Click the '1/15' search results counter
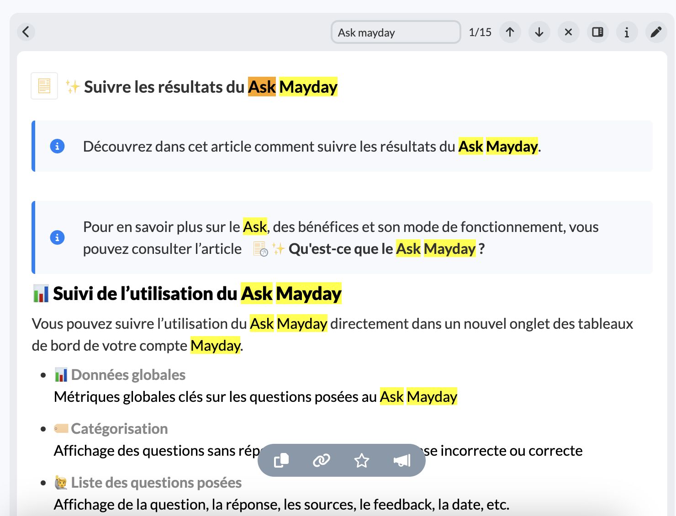 coord(480,32)
